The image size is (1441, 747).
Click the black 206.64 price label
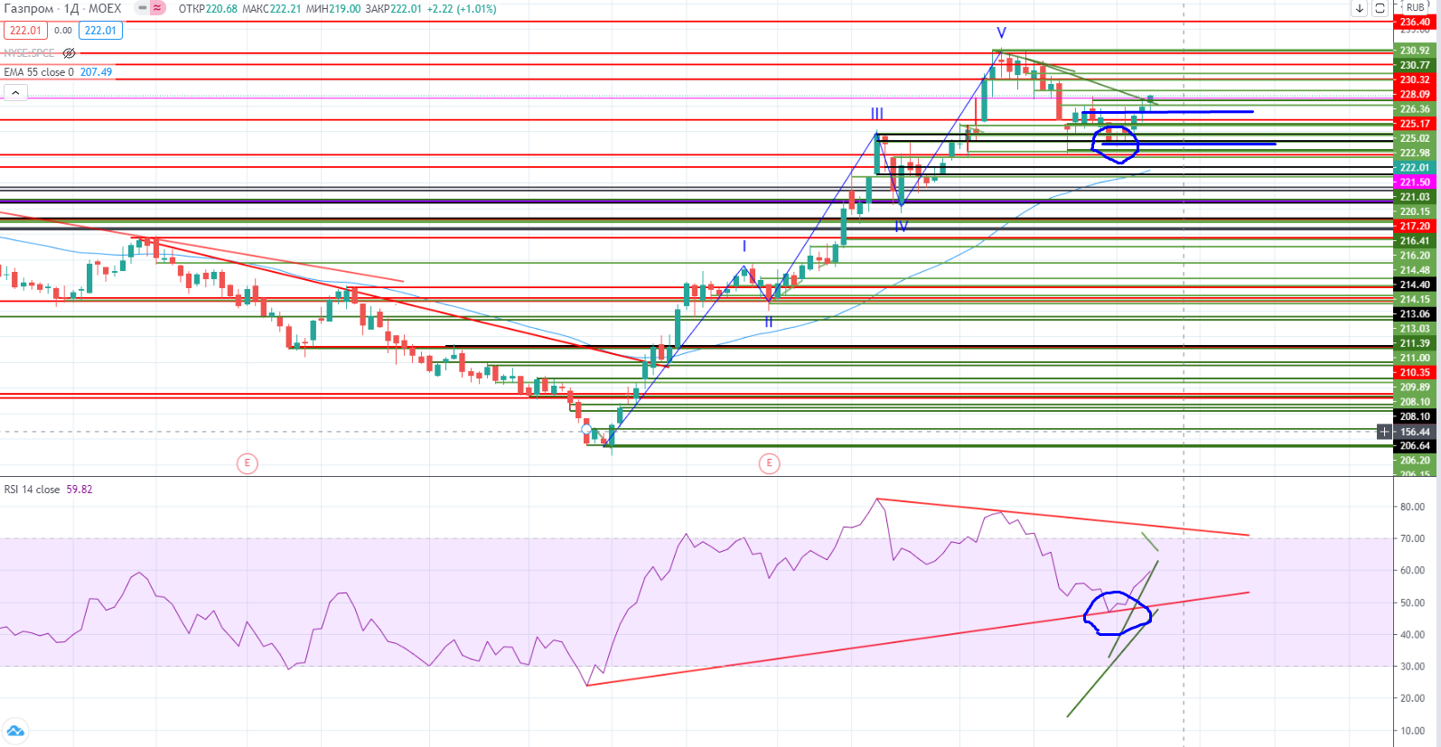pos(1415,445)
